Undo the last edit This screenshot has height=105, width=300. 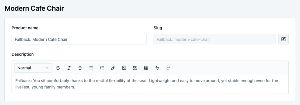click(157, 68)
